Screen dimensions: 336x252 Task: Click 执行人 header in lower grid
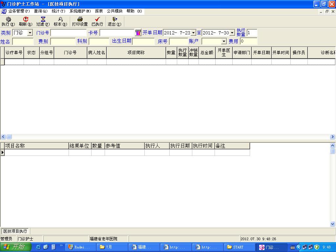[157, 146]
